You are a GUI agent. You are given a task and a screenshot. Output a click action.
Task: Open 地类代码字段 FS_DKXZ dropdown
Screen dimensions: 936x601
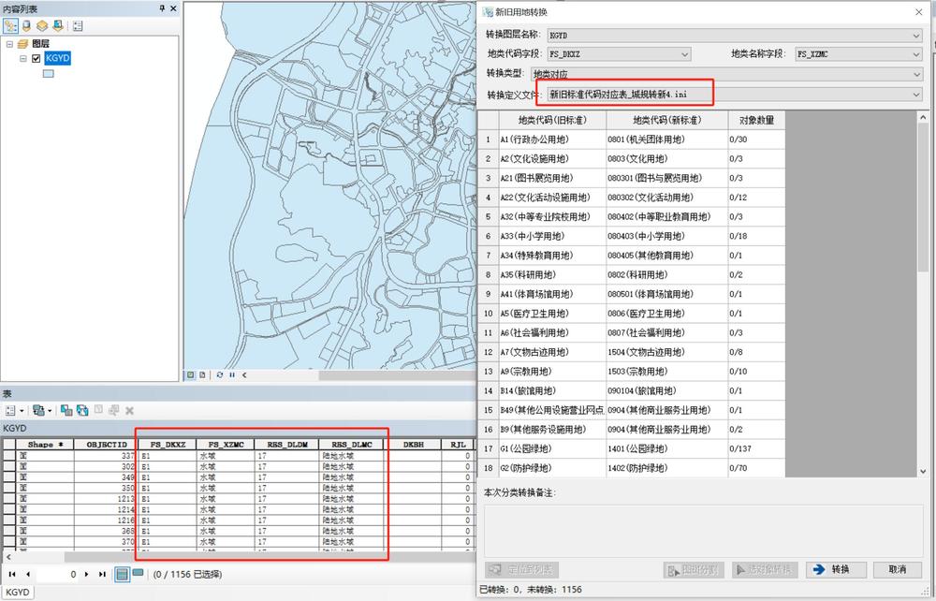click(x=685, y=54)
